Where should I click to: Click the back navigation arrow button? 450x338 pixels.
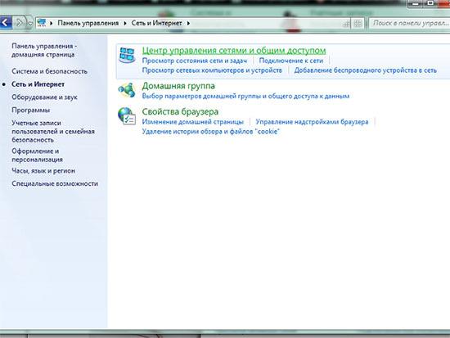(x=6, y=22)
